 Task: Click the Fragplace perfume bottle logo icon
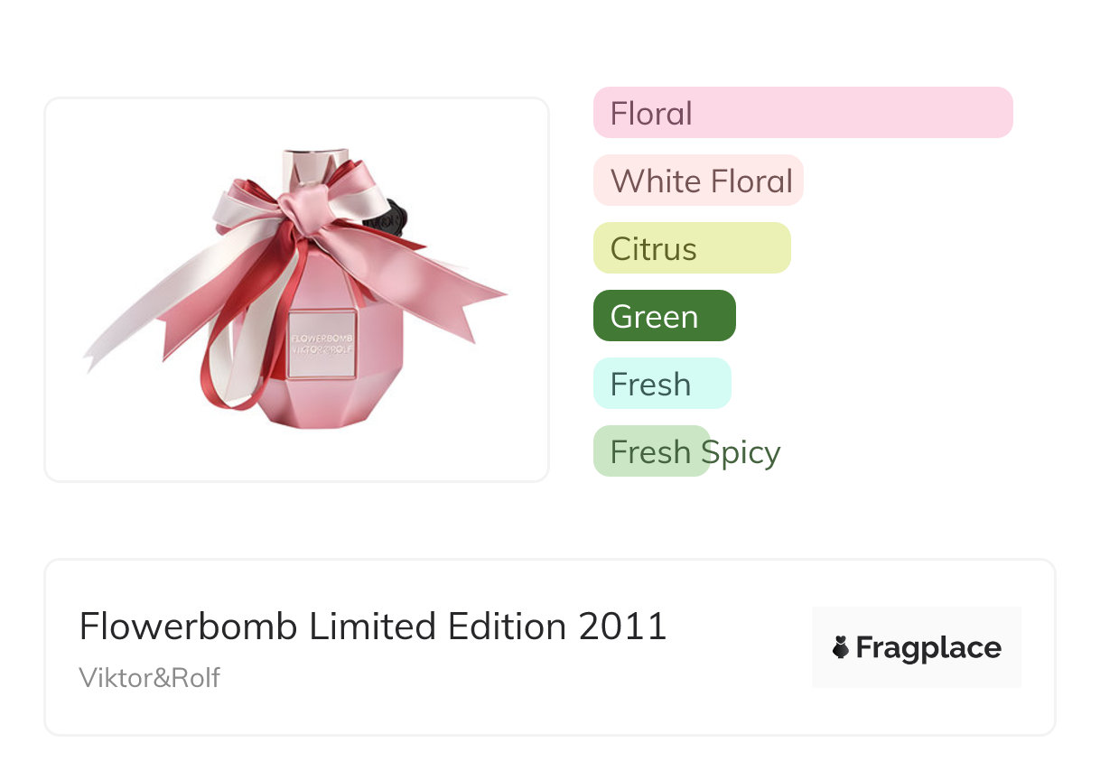[841, 647]
